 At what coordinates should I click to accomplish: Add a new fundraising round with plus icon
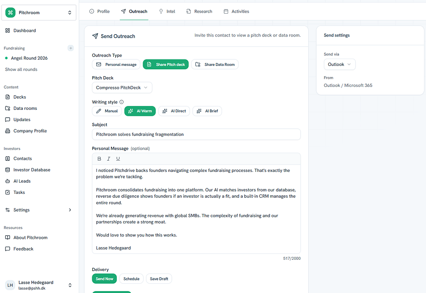[x=71, y=48]
